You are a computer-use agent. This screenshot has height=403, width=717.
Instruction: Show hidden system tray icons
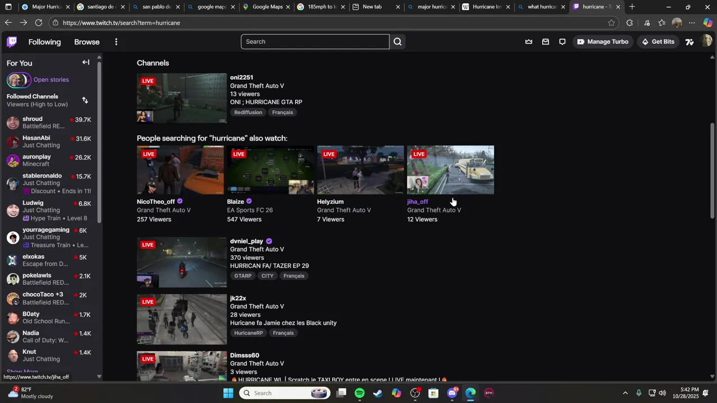[x=625, y=393]
